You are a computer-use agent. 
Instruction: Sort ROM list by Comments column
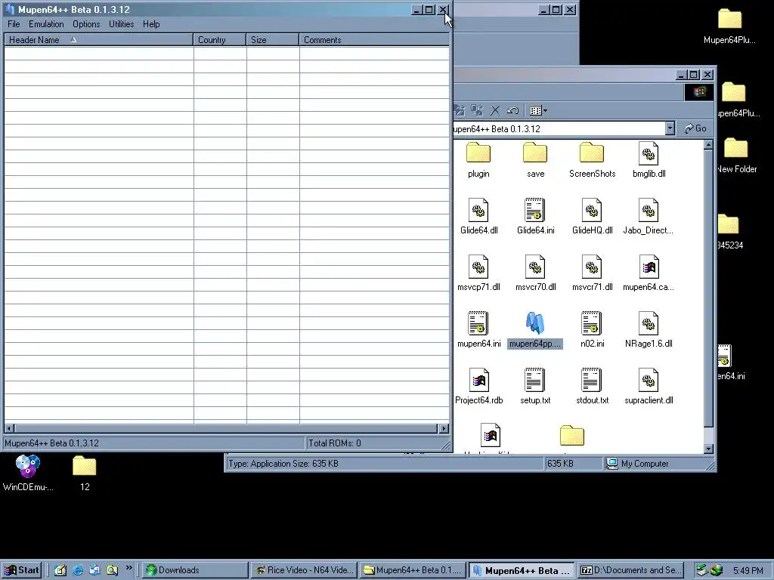[374, 40]
